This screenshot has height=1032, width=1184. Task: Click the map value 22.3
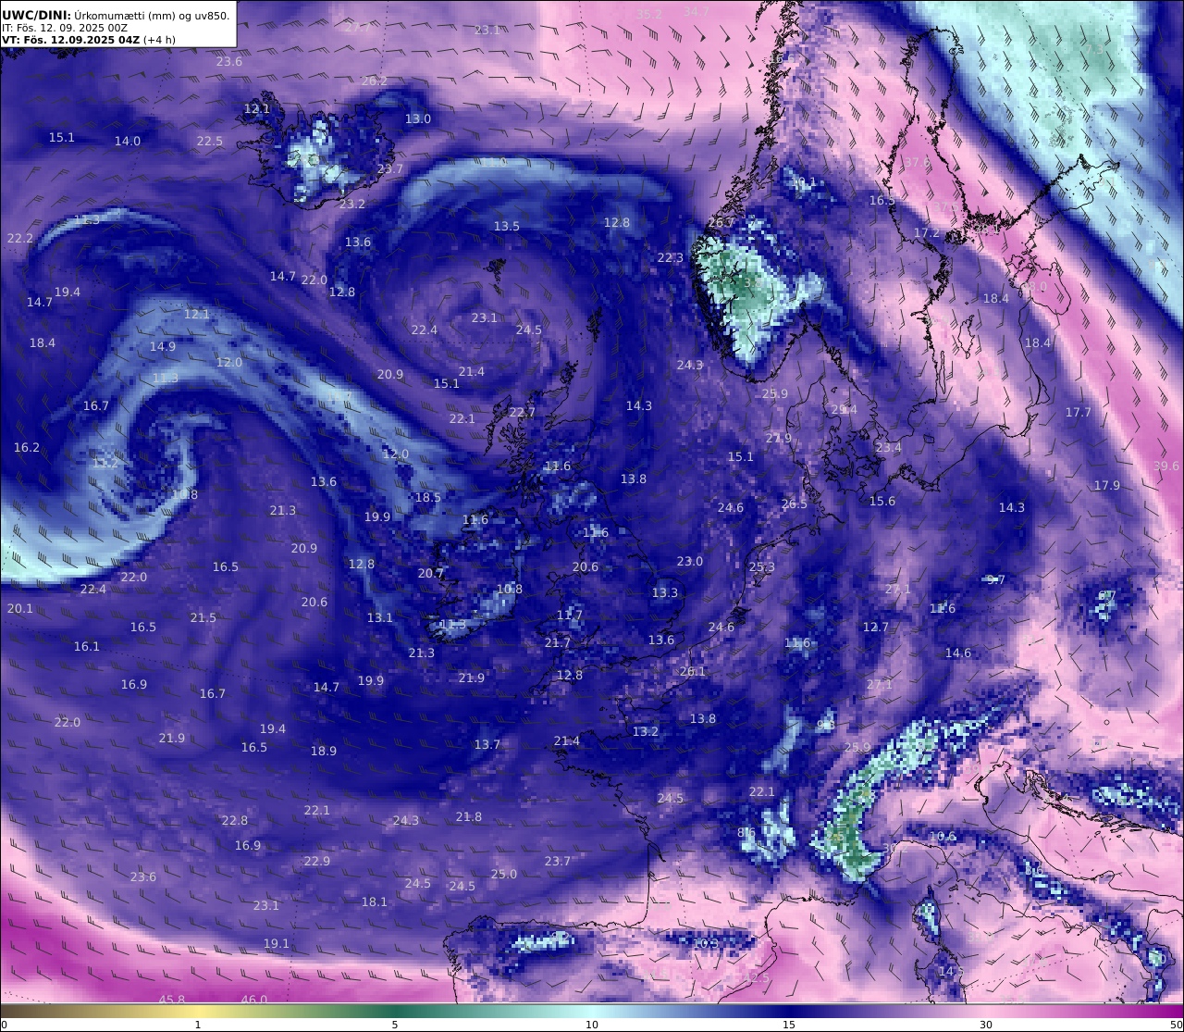671,258
